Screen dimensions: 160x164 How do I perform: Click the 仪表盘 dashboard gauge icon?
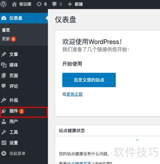coord(4,18)
